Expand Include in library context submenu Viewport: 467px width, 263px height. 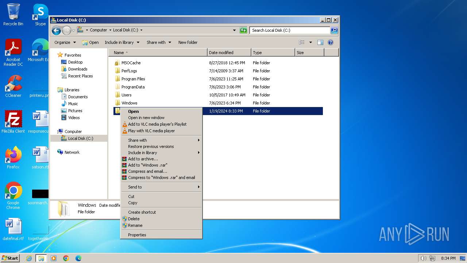click(x=161, y=153)
